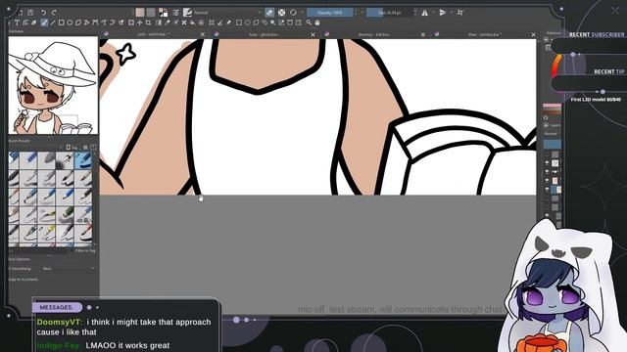Image resolution: width=627 pixels, height=352 pixels.
Task: Open the brush preset chooser icon
Action: coord(187,13)
